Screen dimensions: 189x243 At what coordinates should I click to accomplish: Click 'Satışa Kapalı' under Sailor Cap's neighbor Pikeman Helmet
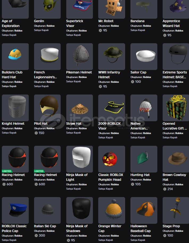tap(73, 81)
